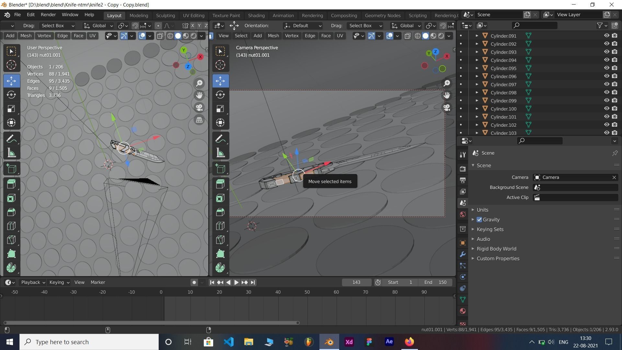622x350 pixels.
Task: Select the Extrude Region tool in left viewport
Action: coord(11,184)
